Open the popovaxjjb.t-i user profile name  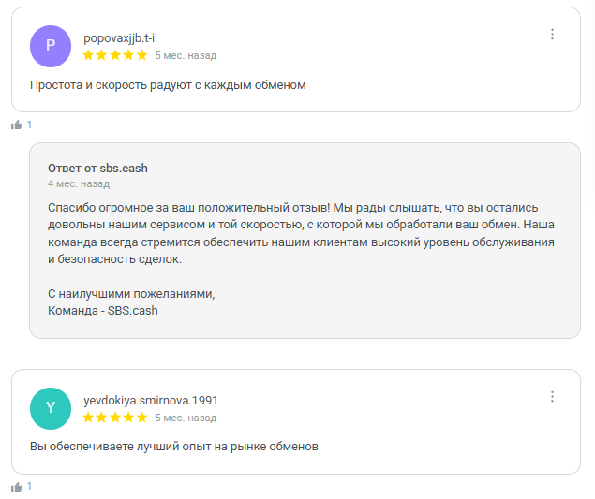(x=119, y=38)
